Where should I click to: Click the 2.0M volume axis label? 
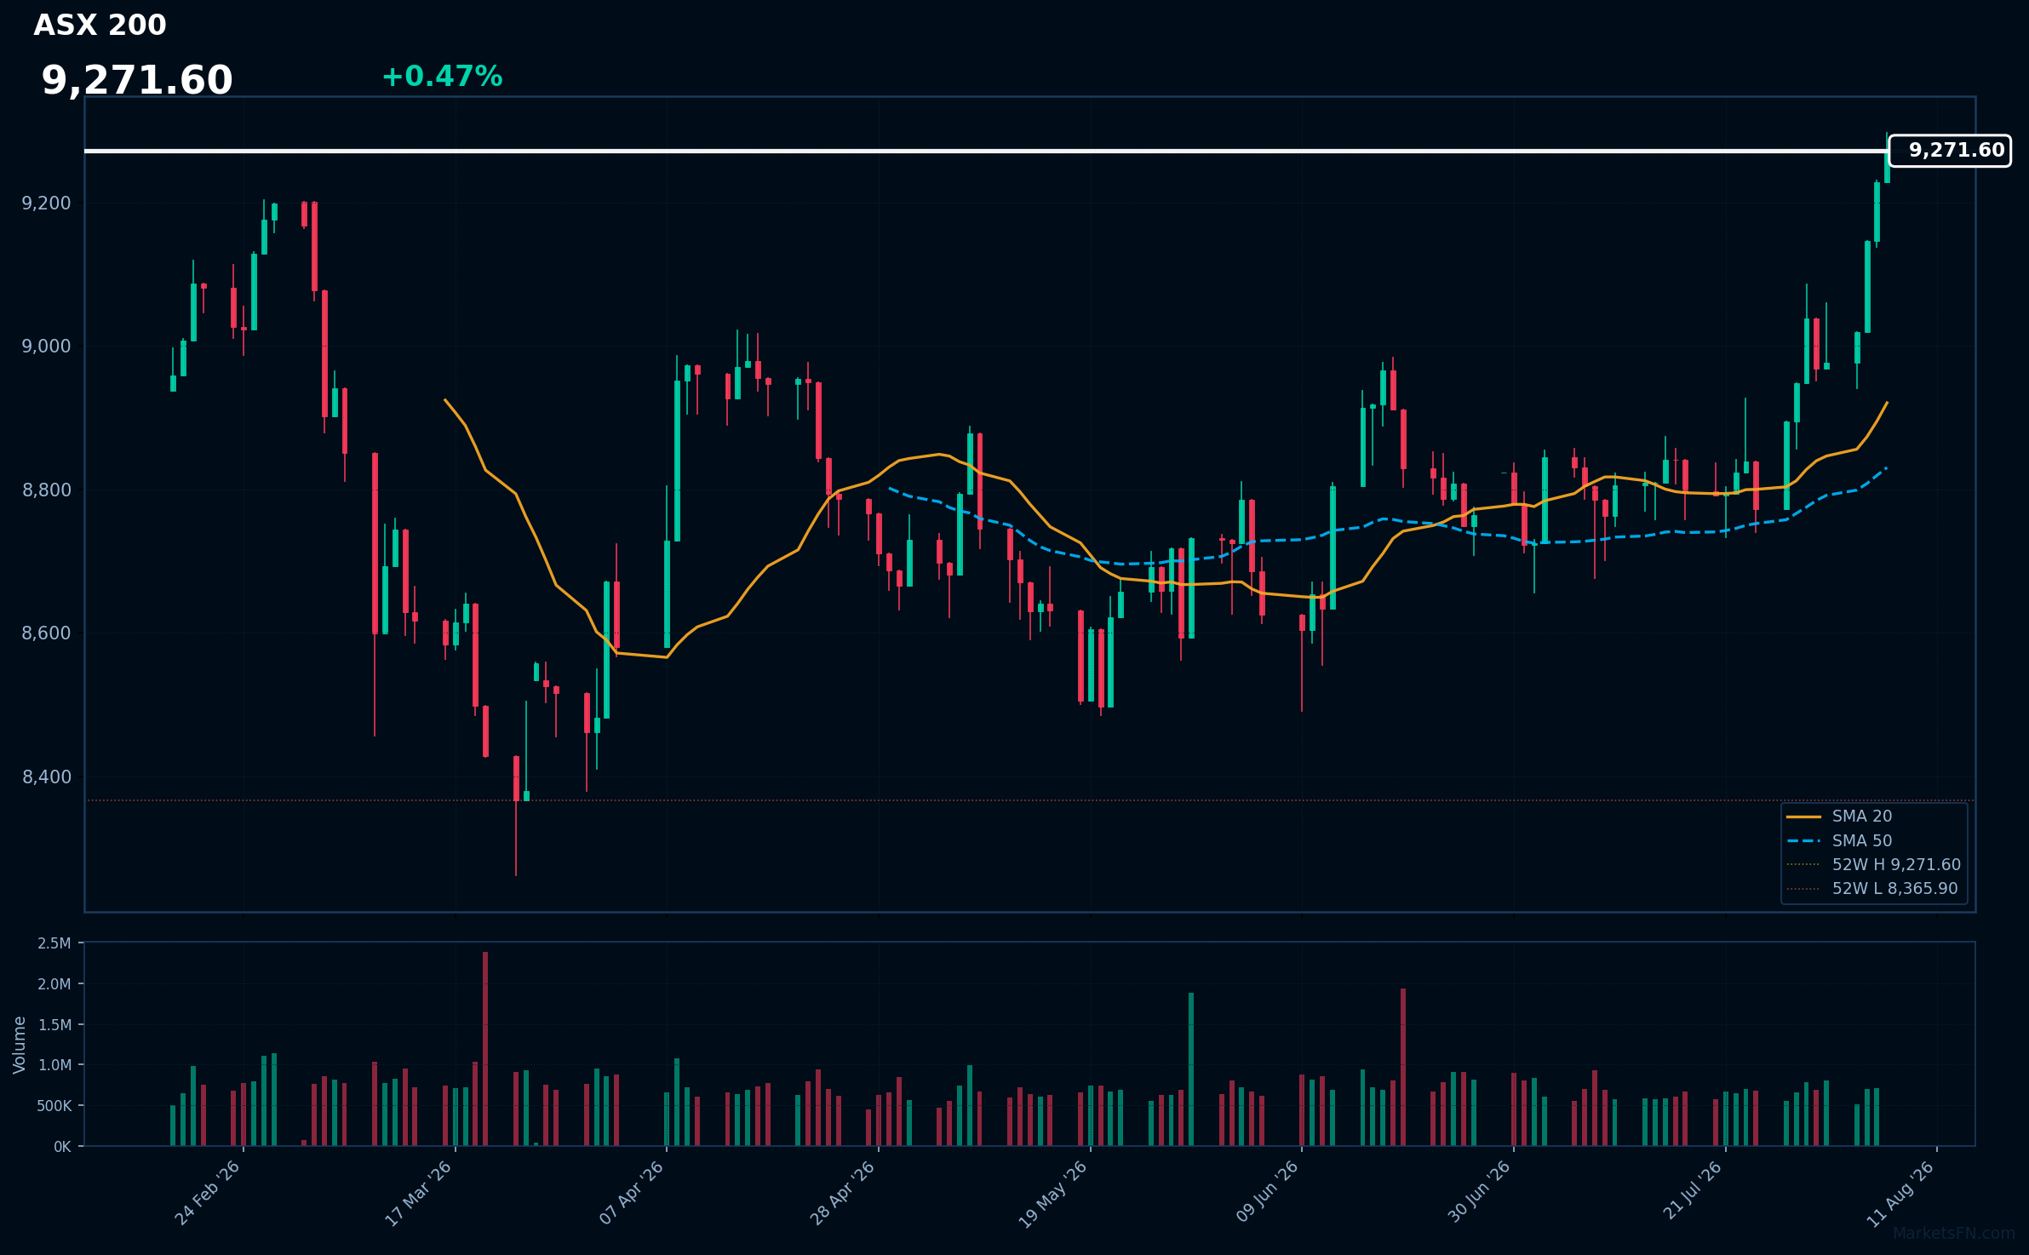click(x=54, y=984)
